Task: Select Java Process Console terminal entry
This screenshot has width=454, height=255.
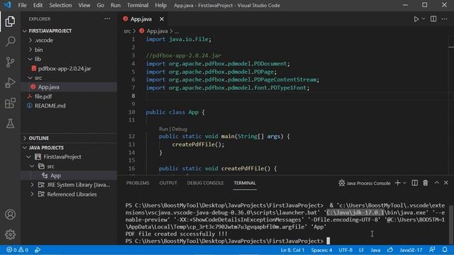Action: click(x=364, y=183)
